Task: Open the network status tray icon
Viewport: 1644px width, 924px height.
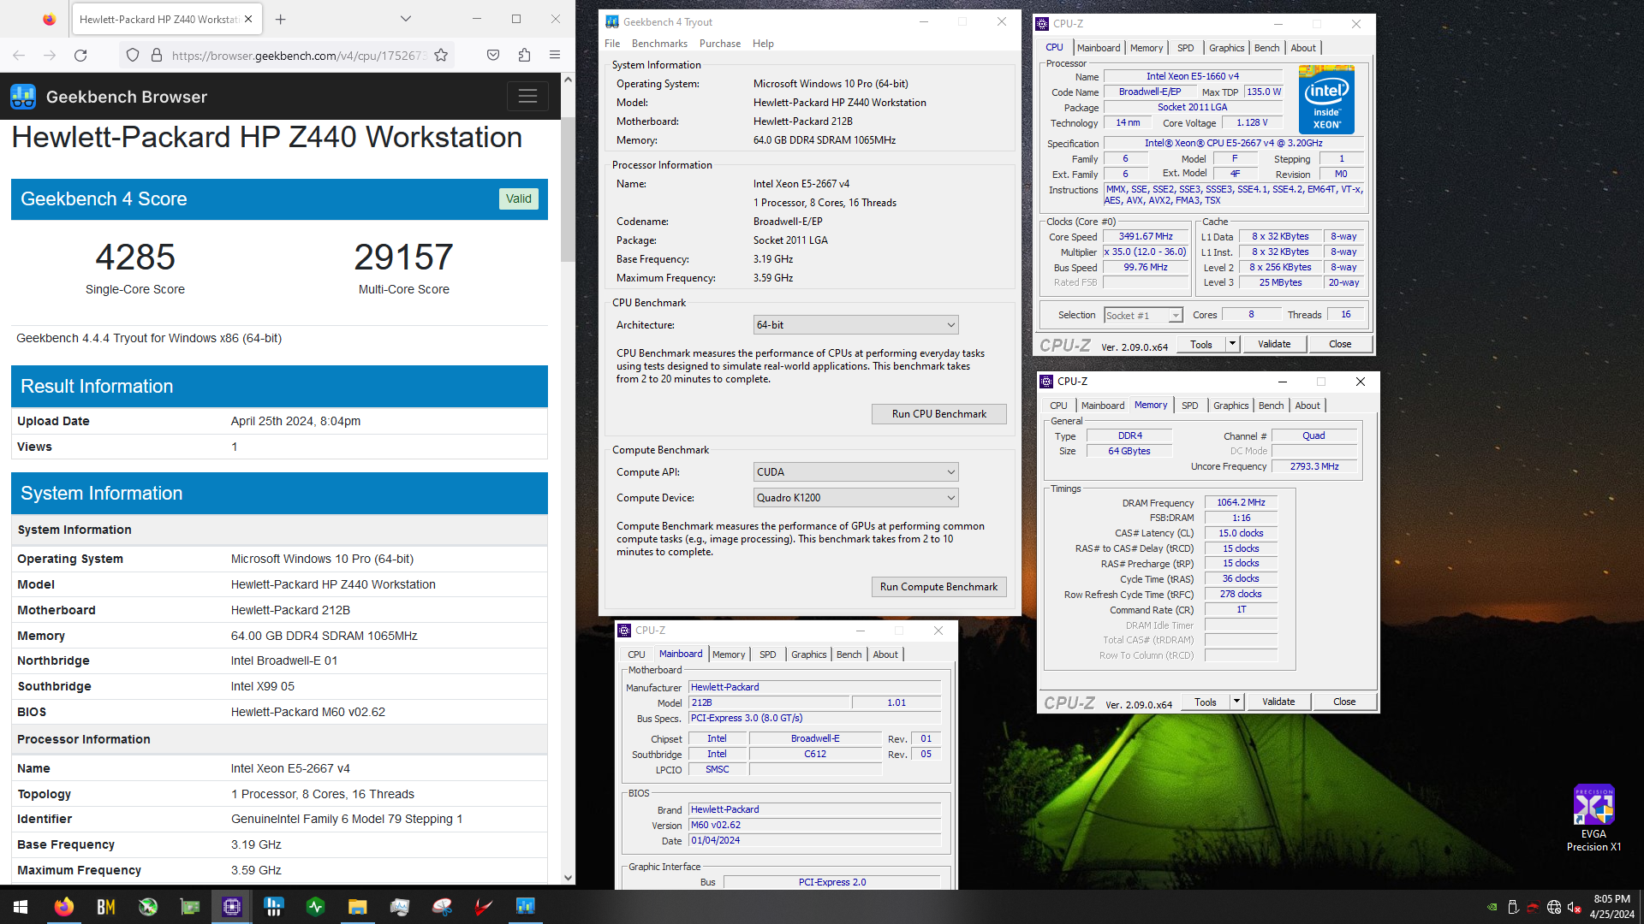Action: [1554, 907]
